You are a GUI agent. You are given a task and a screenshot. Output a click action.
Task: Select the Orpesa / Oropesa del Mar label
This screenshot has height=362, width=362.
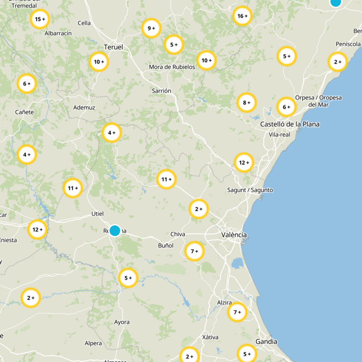point(319,101)
